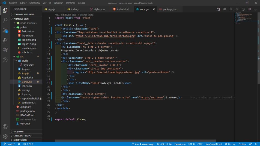Image resolution: width=260 pixels, height=146 pixels.
Task: Switch to index.html tab
Action: pos(123,9)
